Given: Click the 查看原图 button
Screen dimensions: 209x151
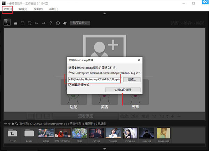Looking at the screenshot, I should pos(86,116).
